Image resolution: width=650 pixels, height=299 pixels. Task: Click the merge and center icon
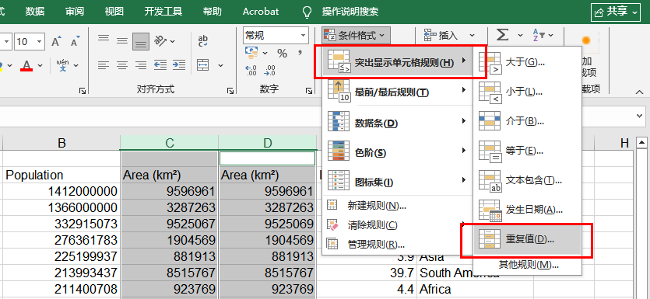coord(202,65)
